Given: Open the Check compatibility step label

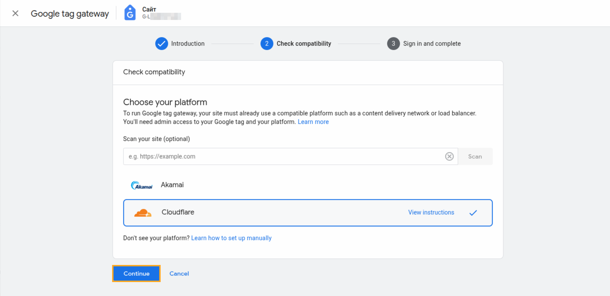Looking at the screenshot, I should [x=303, y=44].
